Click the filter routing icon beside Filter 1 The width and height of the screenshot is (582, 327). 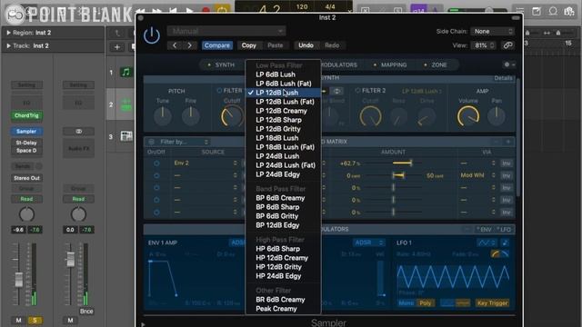[x=336, y=91]
